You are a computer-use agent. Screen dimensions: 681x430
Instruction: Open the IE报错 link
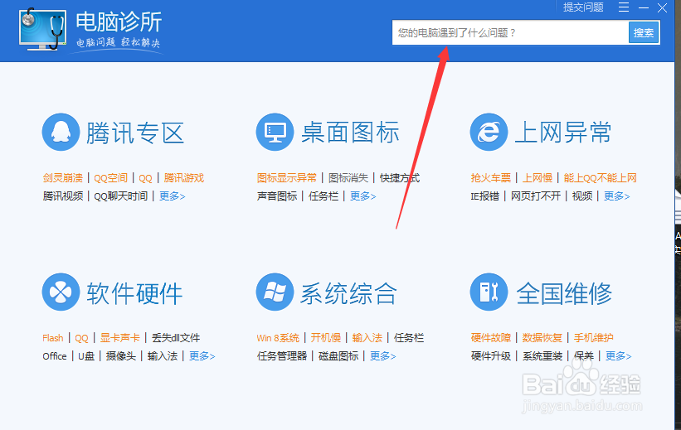tap(485, 196)
